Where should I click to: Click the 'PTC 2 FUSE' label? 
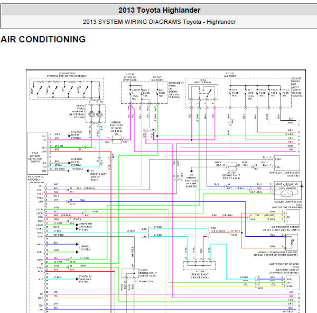click(263, 93)
